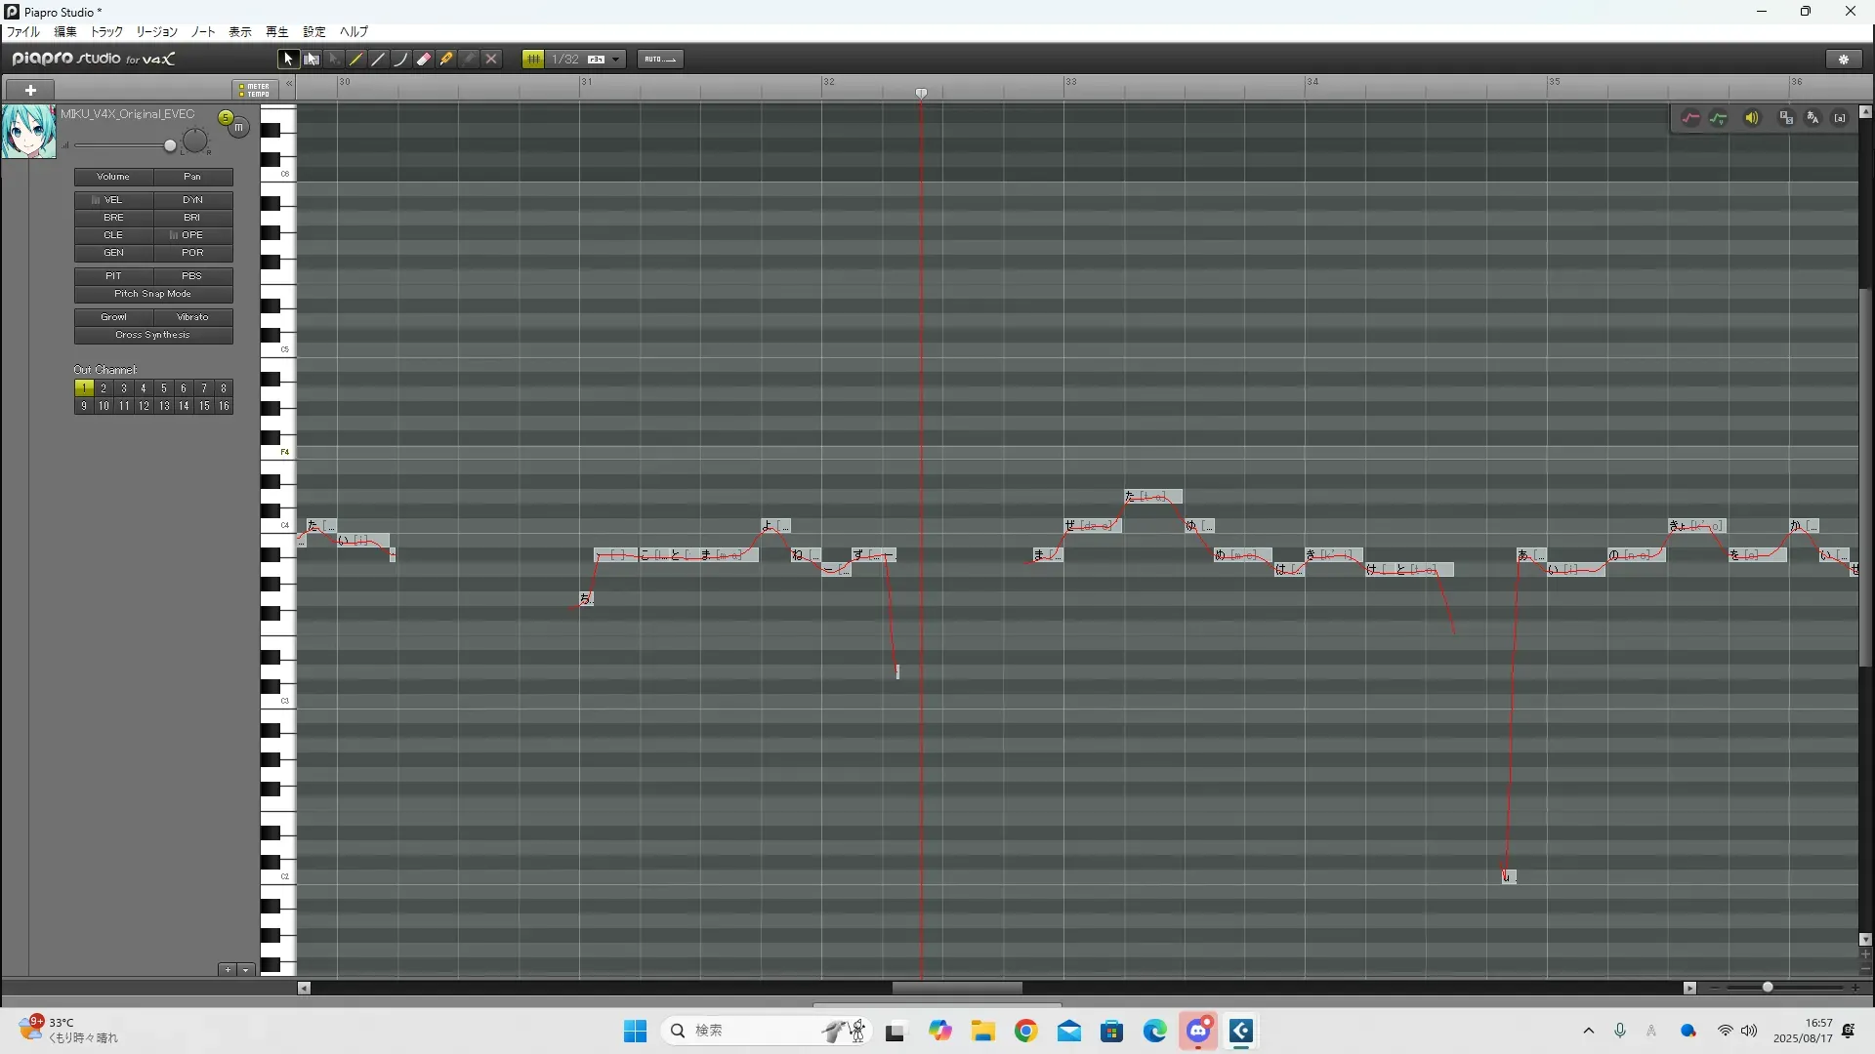1875x1054 pixels.
Task: Toggle the red pitch curve display
Action: point(1690,118)
